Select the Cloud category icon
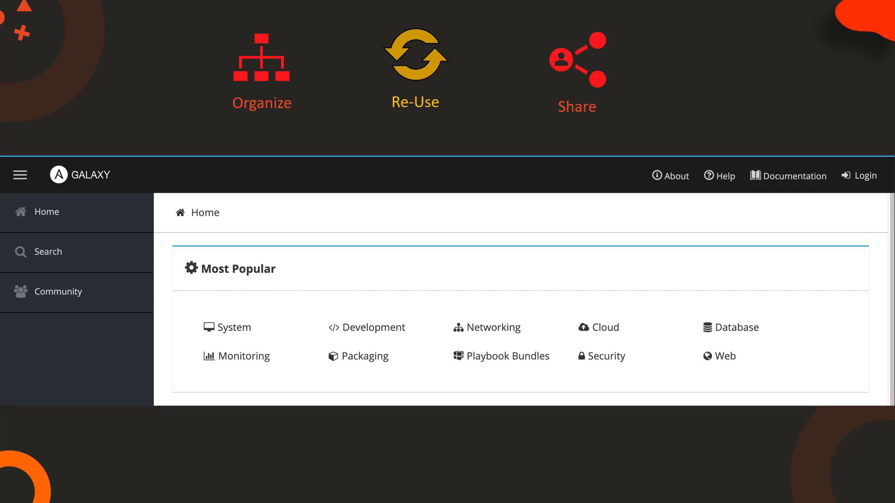The image size is (895, 503). click(x=584, y=327)
